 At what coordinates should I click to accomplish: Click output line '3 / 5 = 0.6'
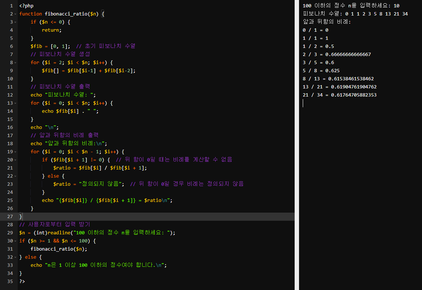pos(318,63)
